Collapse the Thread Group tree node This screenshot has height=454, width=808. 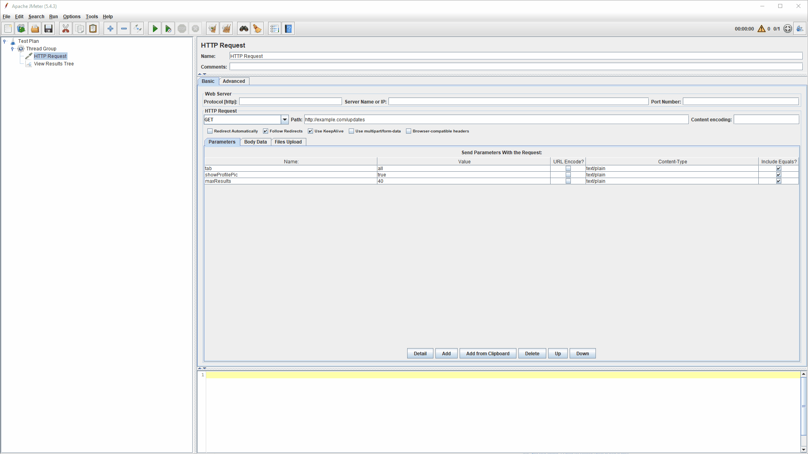pyautogui.click(x=12, y=49)
